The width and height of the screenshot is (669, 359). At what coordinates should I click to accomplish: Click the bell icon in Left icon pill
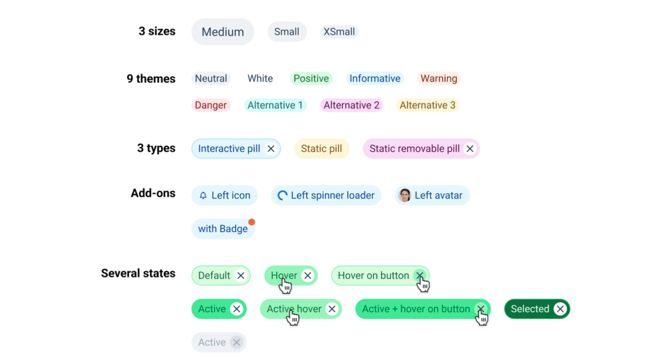tap(203, 195)
